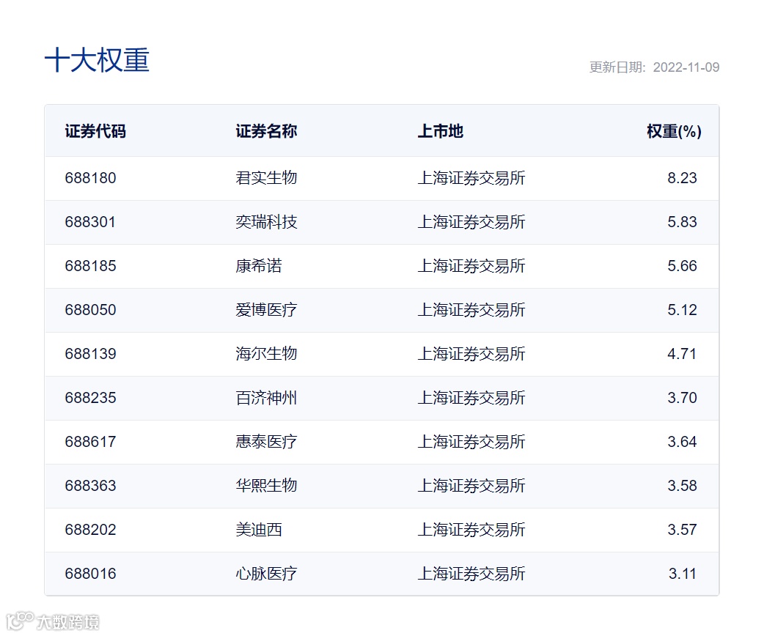The height and width of the screenshot is (636, 764).
Task: Click 上海证券交易所 in the 心脉医疗 row
Action: coord(471,574)
